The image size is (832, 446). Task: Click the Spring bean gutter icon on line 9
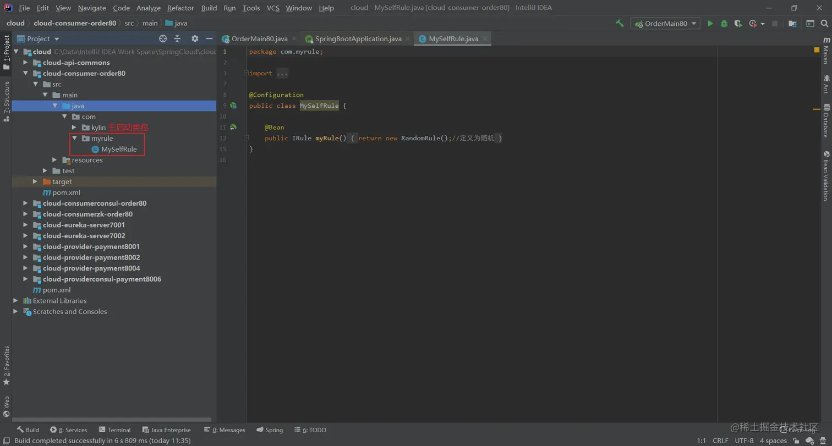233,106
